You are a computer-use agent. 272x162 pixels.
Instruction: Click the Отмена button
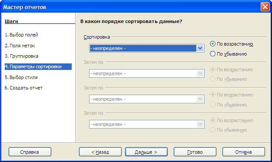[x=244, y=152]
